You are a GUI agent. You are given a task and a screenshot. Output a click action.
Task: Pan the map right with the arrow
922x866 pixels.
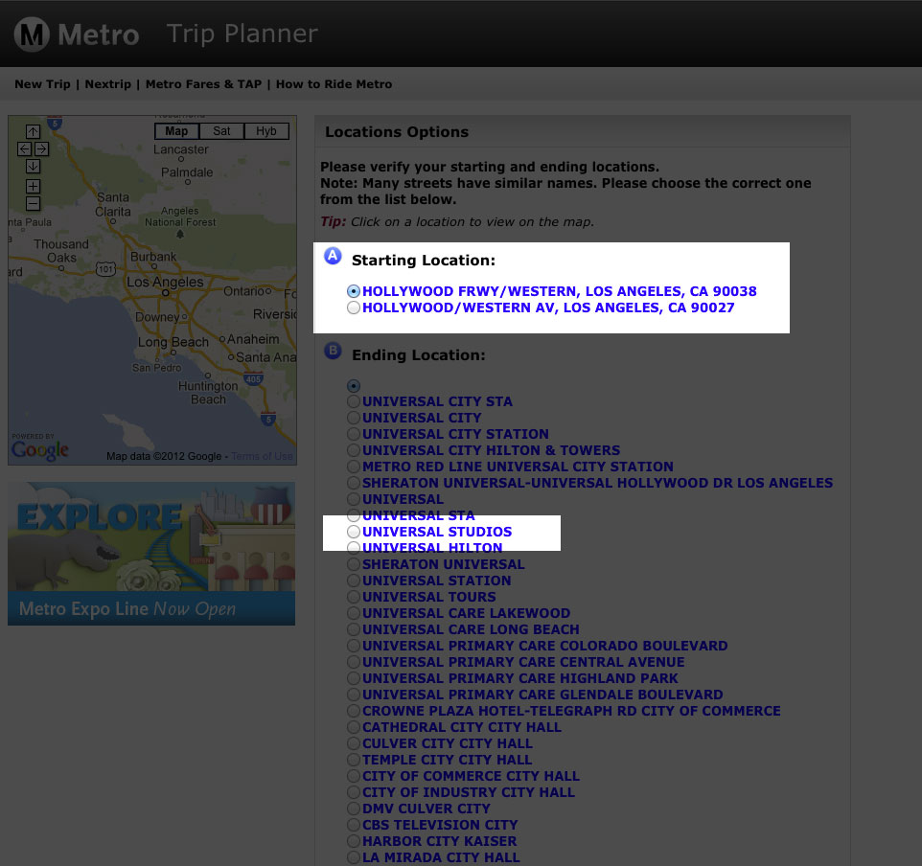point(42,148)
